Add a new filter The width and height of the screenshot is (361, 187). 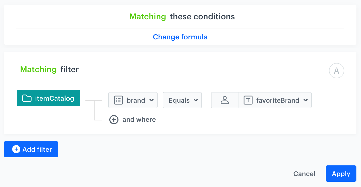click(x=31, y=149)
